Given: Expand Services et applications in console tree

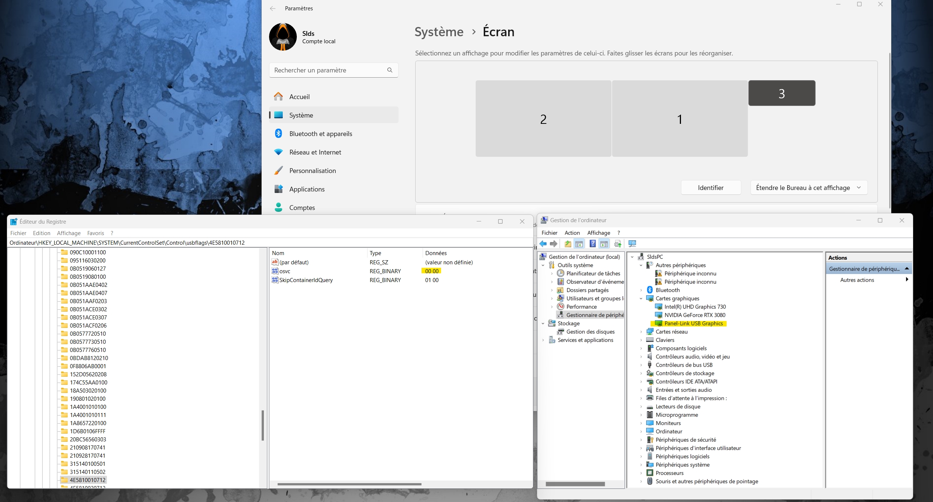Looking at the screenshot, I should click(x=543, y=340).
